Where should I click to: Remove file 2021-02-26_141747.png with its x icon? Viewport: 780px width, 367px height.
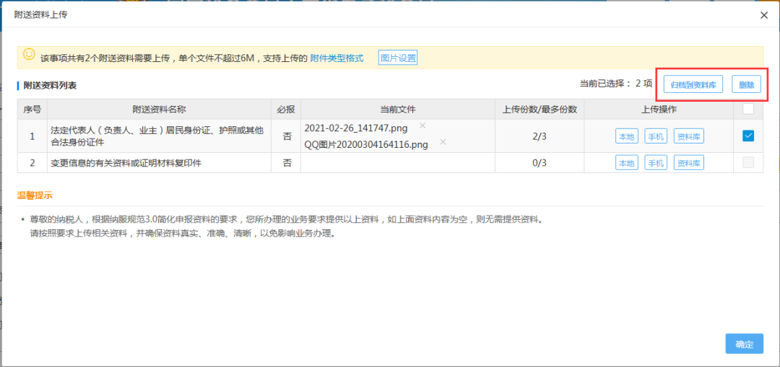pyautogui.click(x=422, y=125)
